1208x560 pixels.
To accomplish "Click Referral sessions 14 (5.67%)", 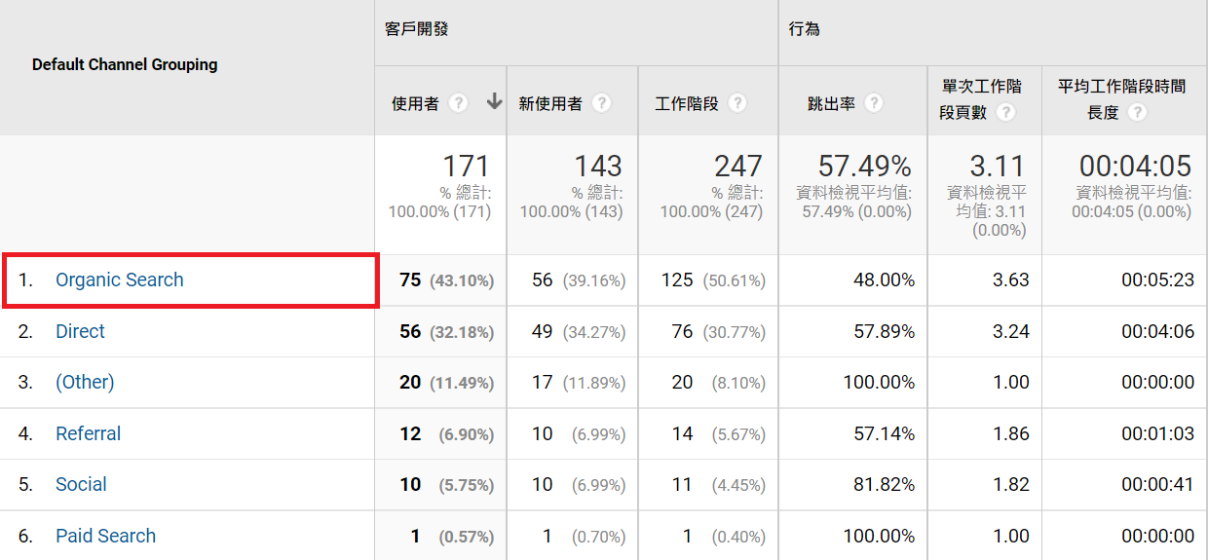I will click(x=719, y=433).
